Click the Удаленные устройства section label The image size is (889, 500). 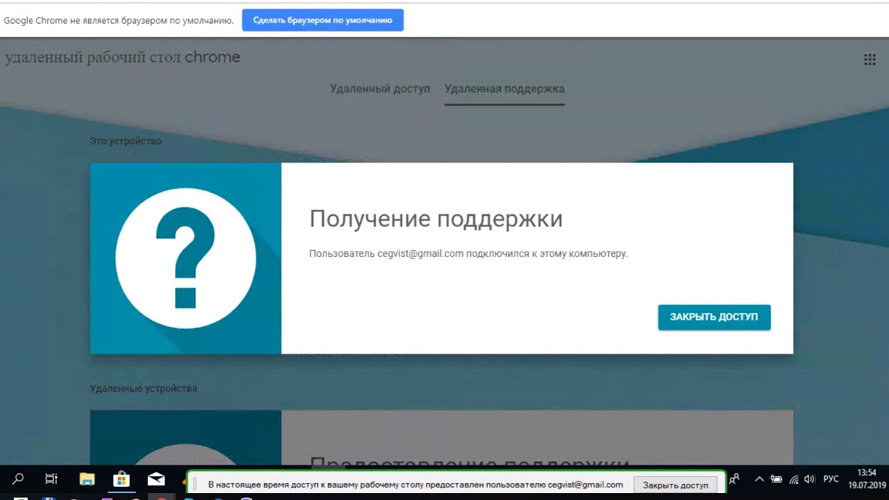(144, 388)
